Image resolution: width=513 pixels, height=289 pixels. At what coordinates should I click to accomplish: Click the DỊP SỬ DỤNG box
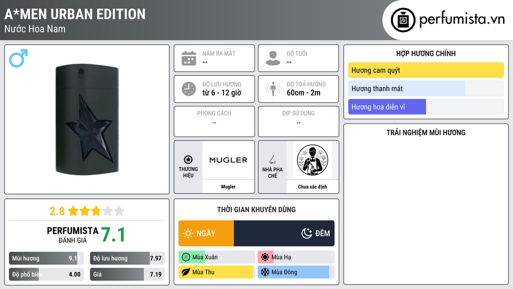coord(299,121)
